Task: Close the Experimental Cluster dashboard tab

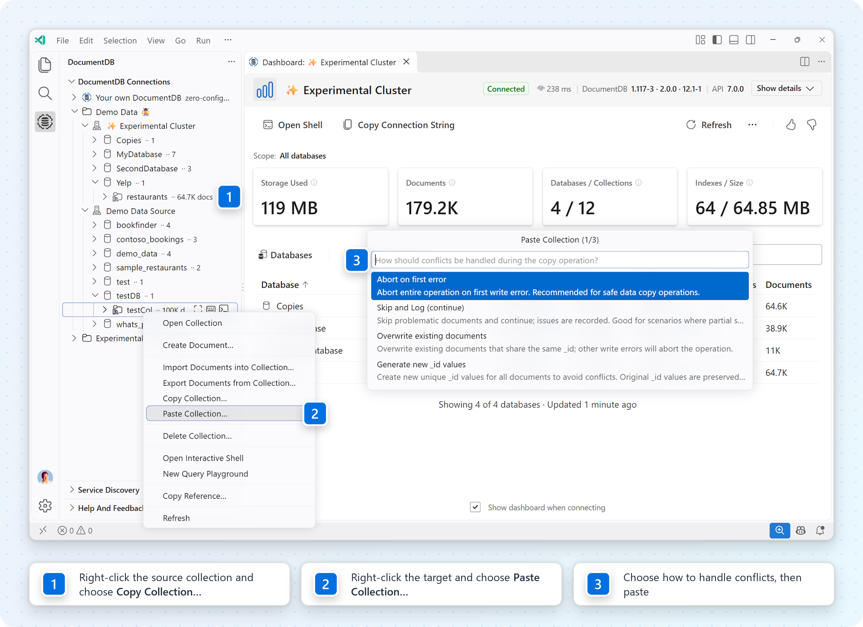Action: pyautogui.click(x=406, y=62)
